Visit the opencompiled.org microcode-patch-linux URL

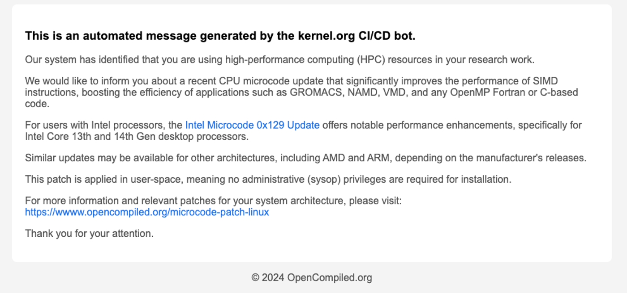tap(147, 212)
